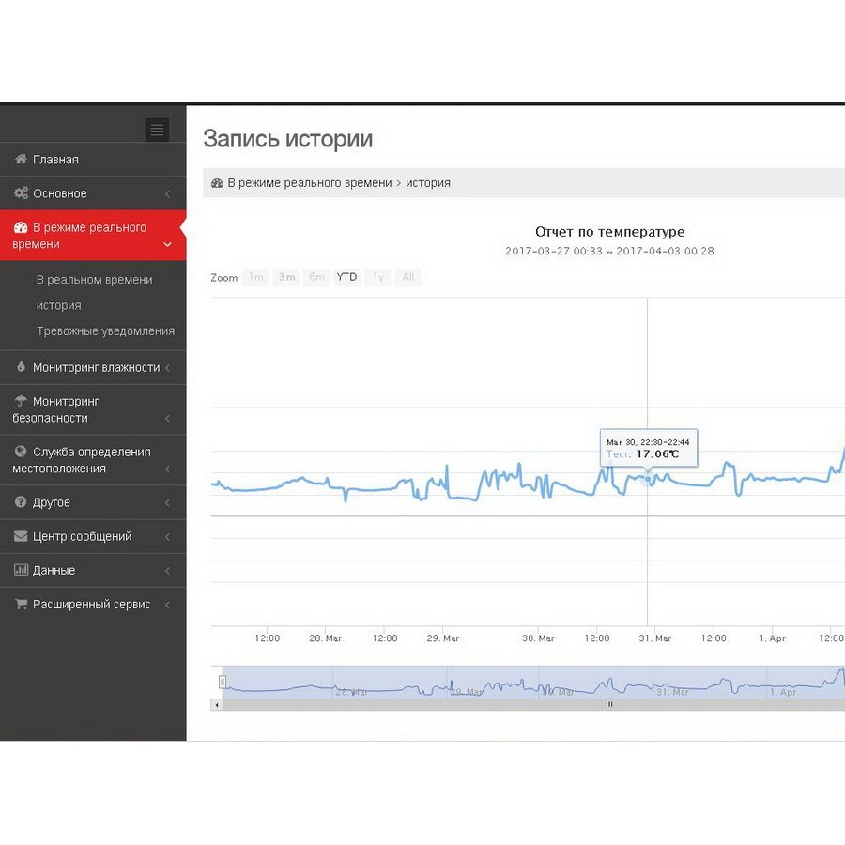Click the hamburger menu toggle icon

click(157, 131)
